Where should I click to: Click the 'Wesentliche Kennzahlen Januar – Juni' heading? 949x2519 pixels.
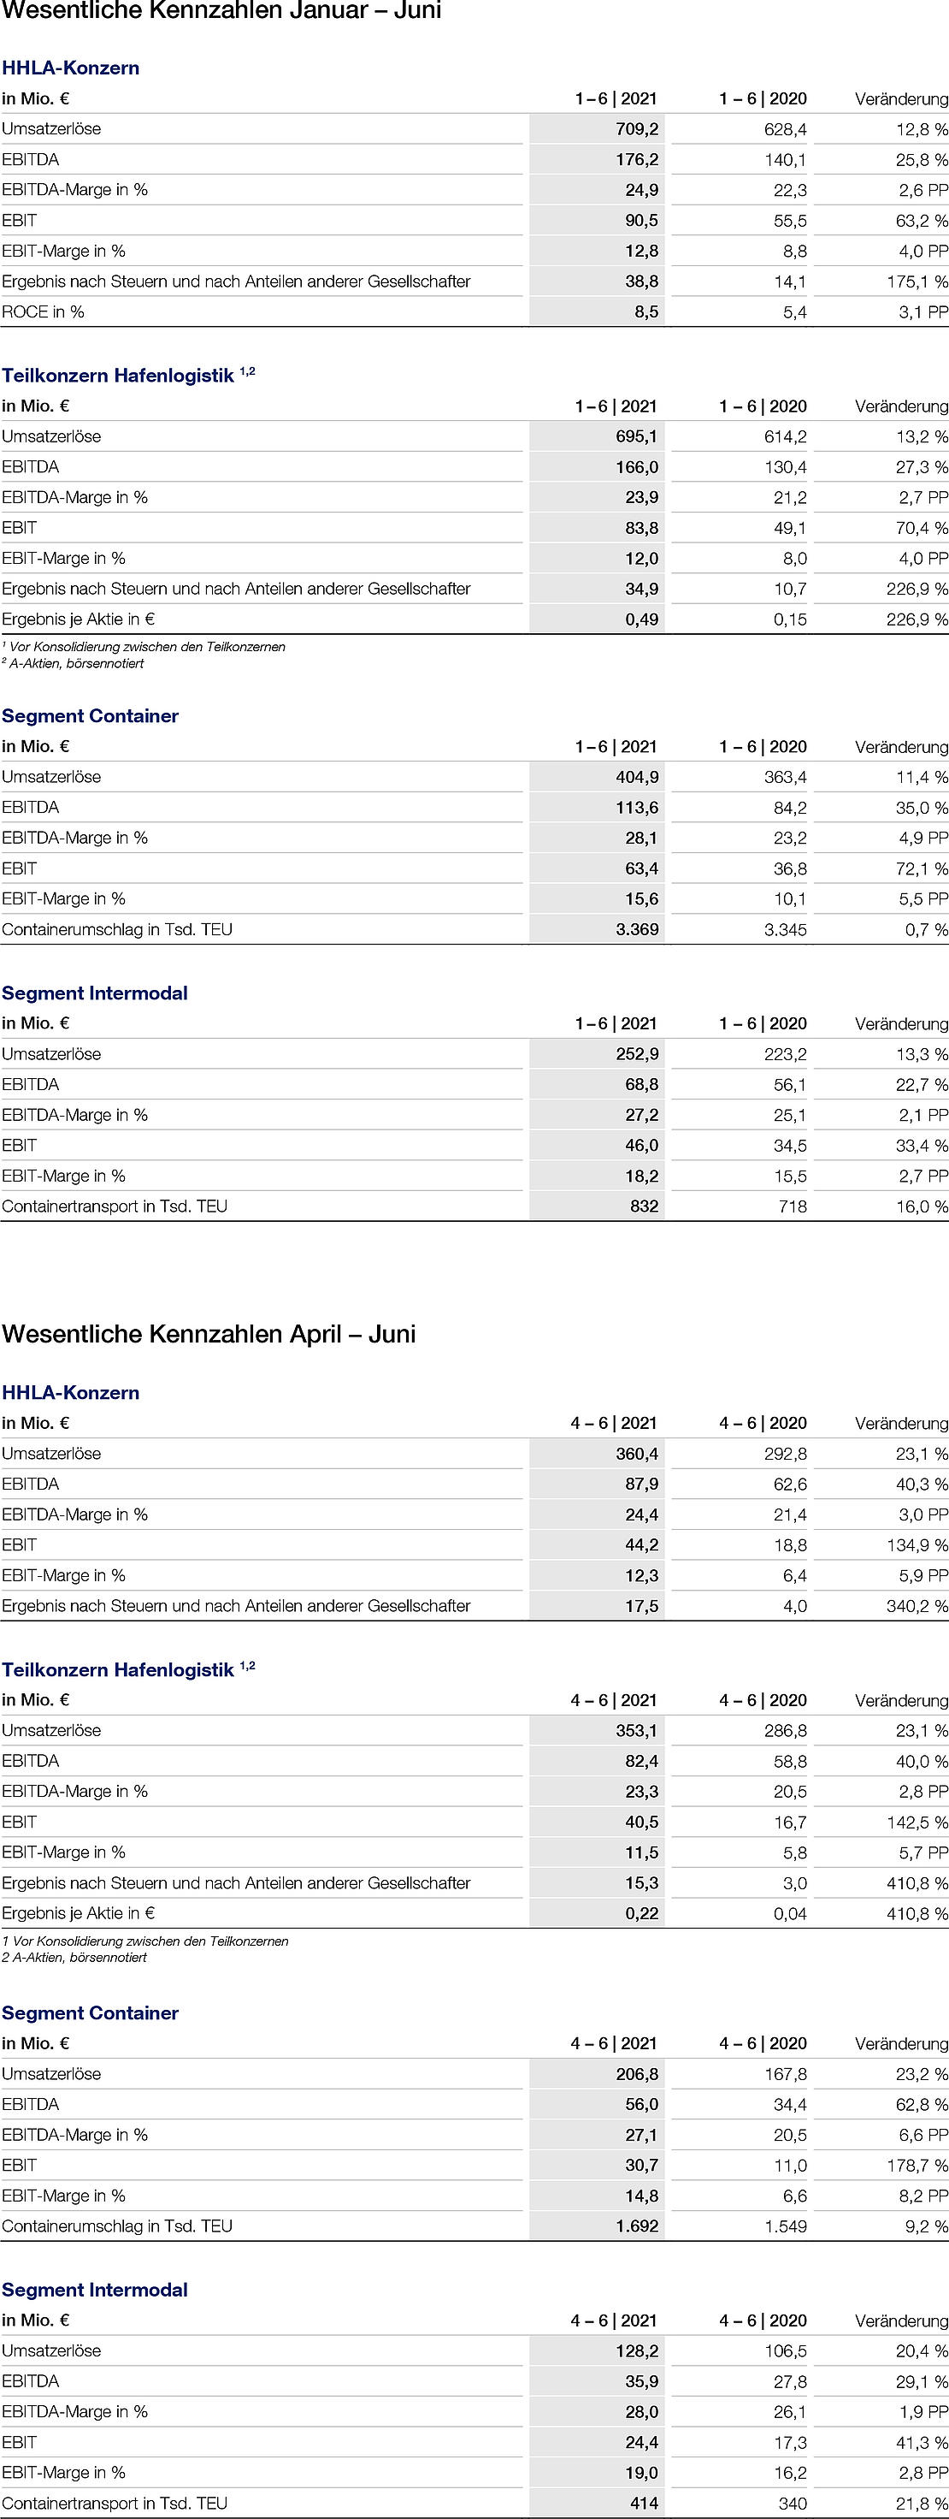(x=221, y=12)
